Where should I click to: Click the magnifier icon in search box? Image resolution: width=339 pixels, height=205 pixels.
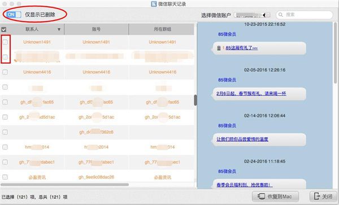281,15
